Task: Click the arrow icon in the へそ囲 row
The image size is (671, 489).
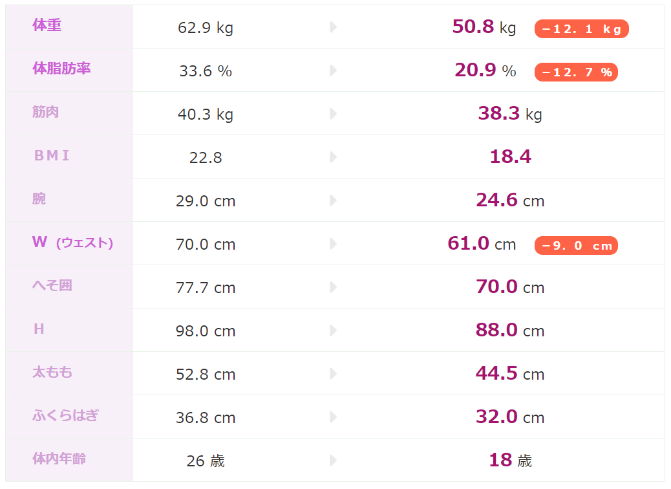Action: click(334, 287)
